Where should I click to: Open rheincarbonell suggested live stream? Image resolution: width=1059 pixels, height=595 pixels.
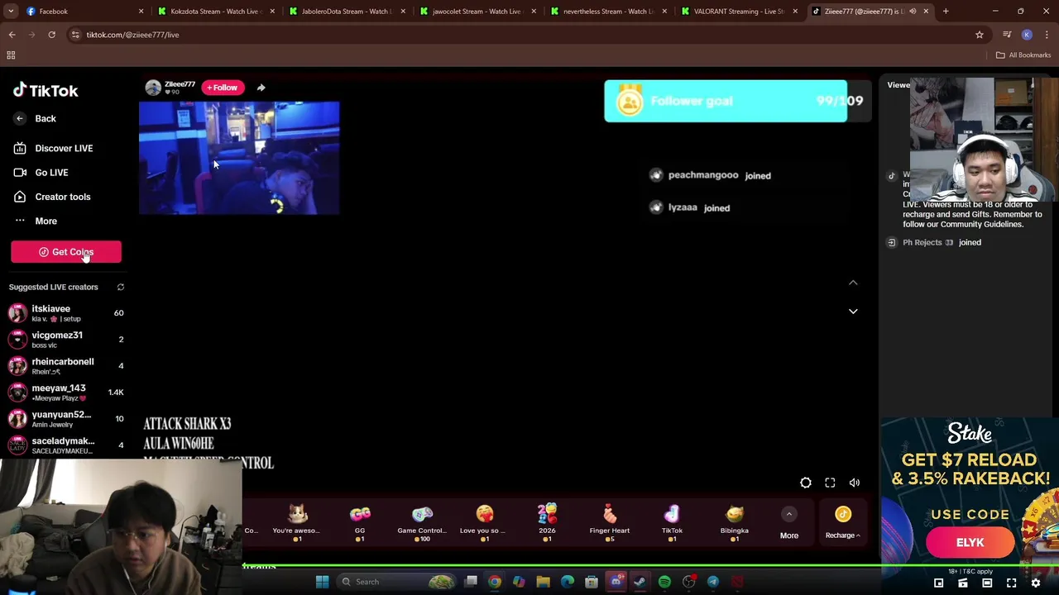point(66,365)
